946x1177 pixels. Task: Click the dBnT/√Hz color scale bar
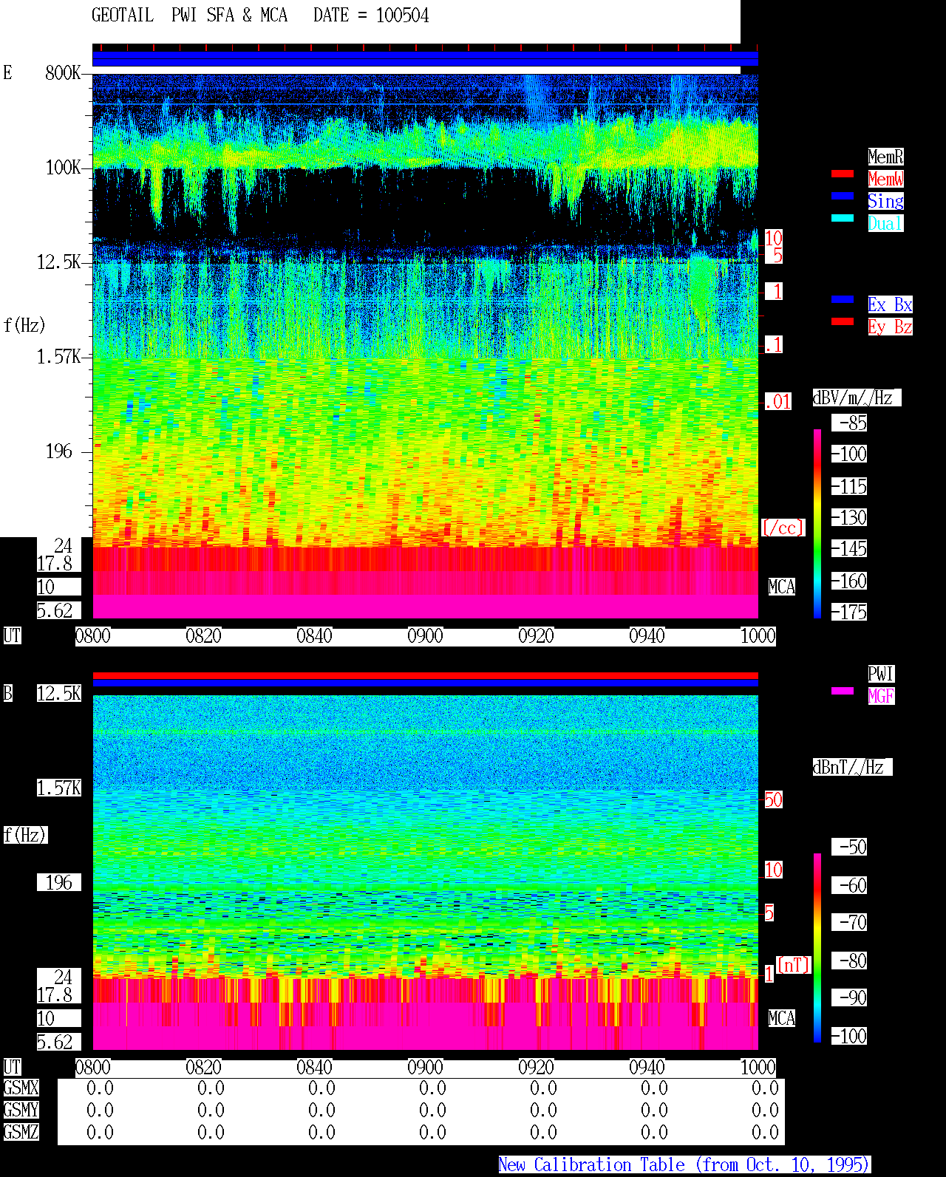click(x=817, y=948)
